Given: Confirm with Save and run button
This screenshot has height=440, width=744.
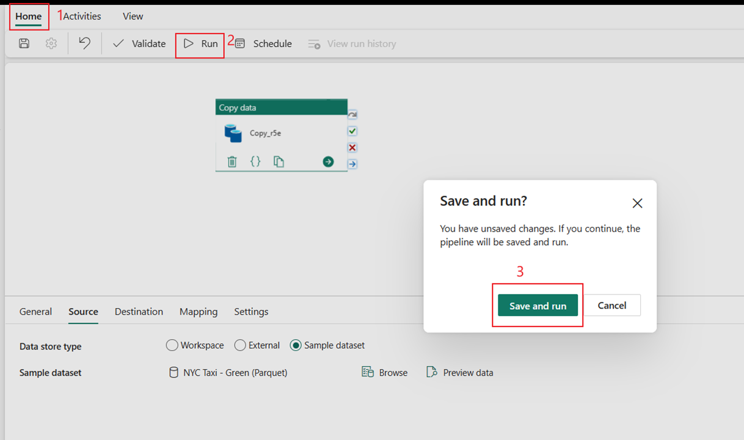Looking at the screenshot, I should coord(538,306).
